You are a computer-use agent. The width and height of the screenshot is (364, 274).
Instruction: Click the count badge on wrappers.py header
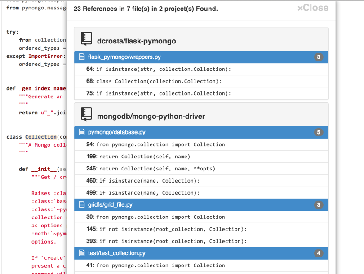point(319,57)
